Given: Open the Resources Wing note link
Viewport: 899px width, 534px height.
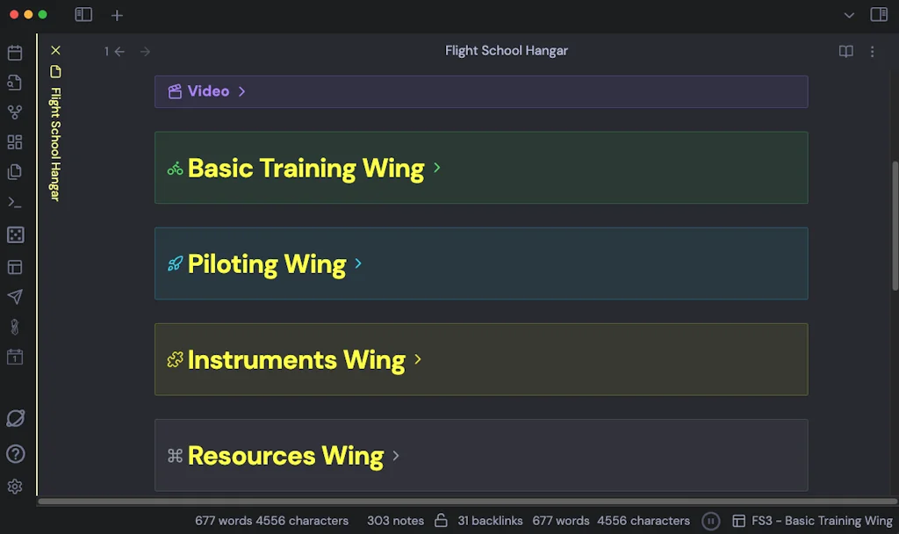Looking at the screenshot, I should pyautogui.click(x=284, y=455).
